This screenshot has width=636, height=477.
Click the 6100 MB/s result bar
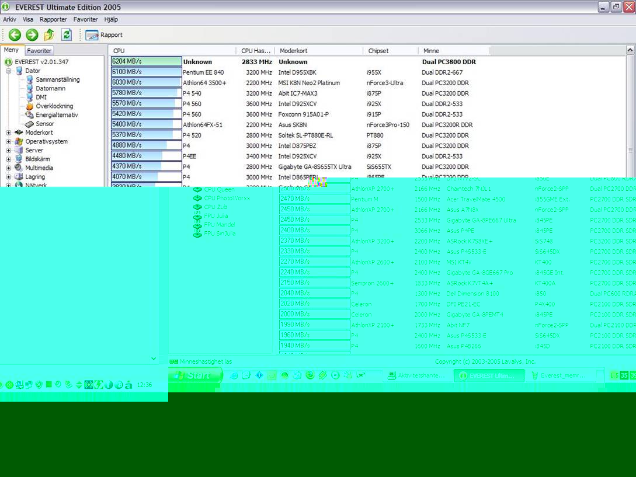(x=147, y=72)
